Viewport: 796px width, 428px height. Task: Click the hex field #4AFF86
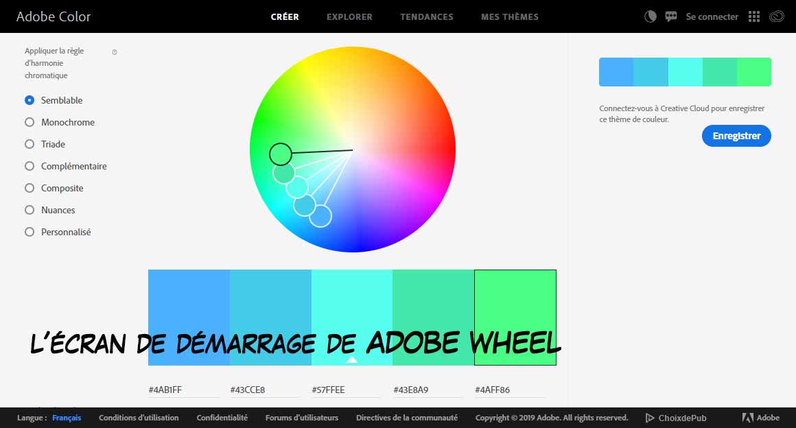[510, 390]
